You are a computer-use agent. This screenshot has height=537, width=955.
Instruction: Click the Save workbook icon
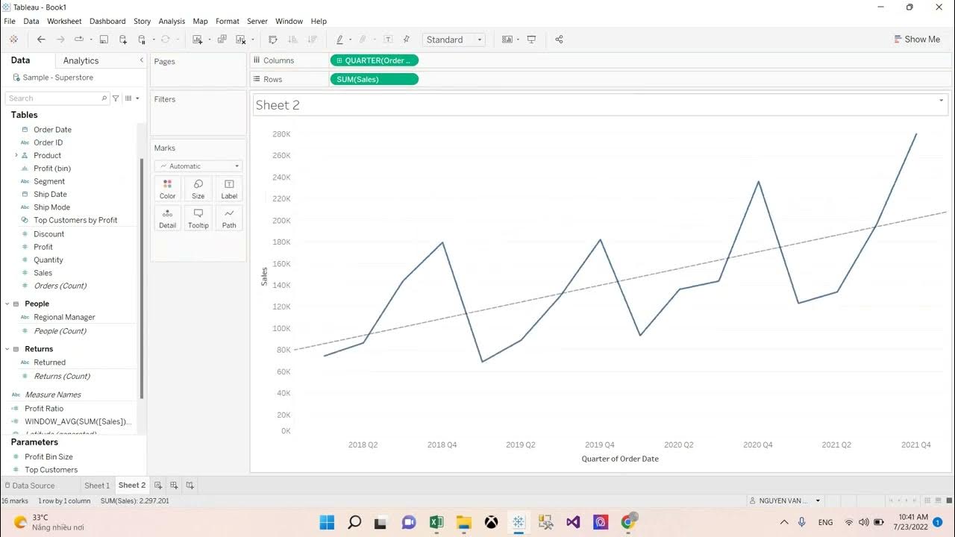104,40
